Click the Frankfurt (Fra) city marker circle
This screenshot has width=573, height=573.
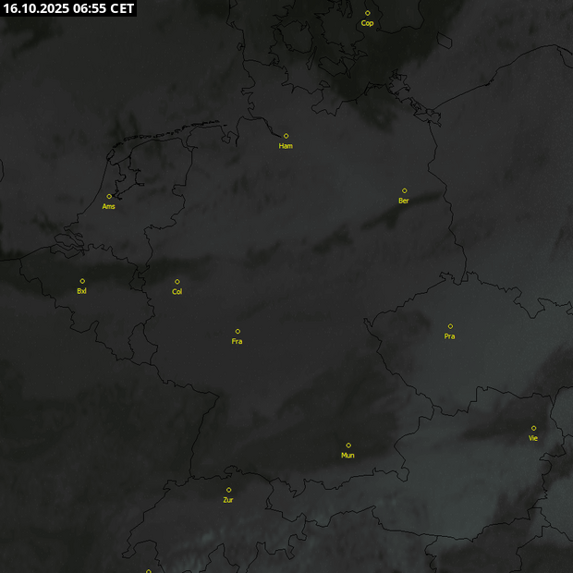tap(238, 331)
